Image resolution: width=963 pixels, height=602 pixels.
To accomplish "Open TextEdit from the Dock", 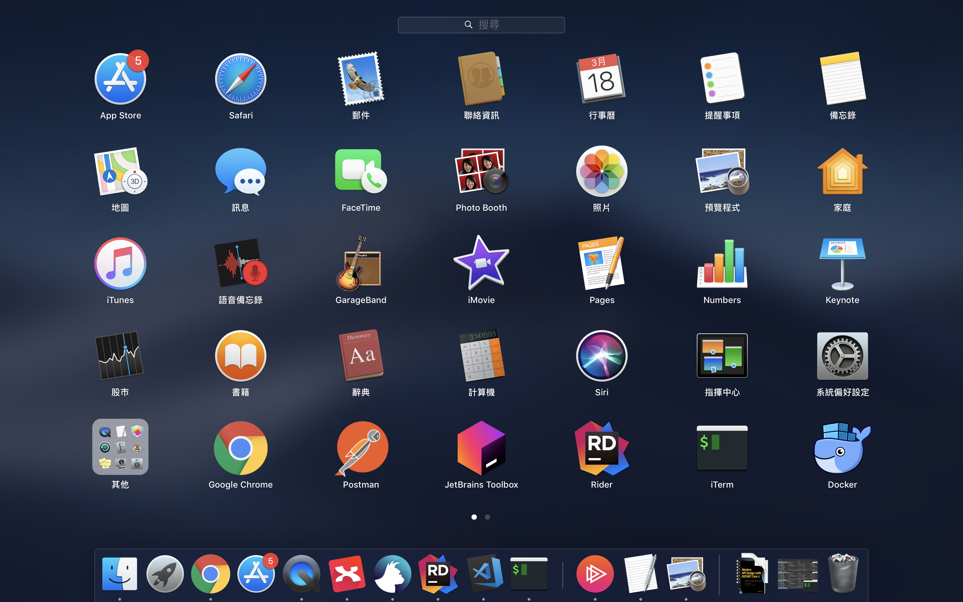I will tap(641, 573).
